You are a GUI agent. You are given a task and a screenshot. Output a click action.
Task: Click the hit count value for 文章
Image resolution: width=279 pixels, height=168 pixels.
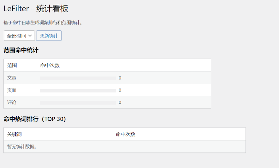pyautogui.click(x=120, y=78)
